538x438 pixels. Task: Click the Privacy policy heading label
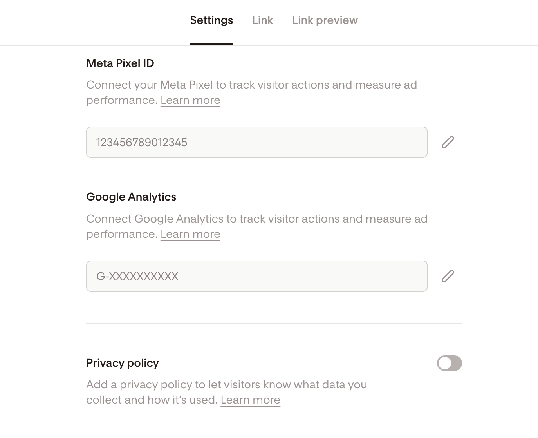123,363
